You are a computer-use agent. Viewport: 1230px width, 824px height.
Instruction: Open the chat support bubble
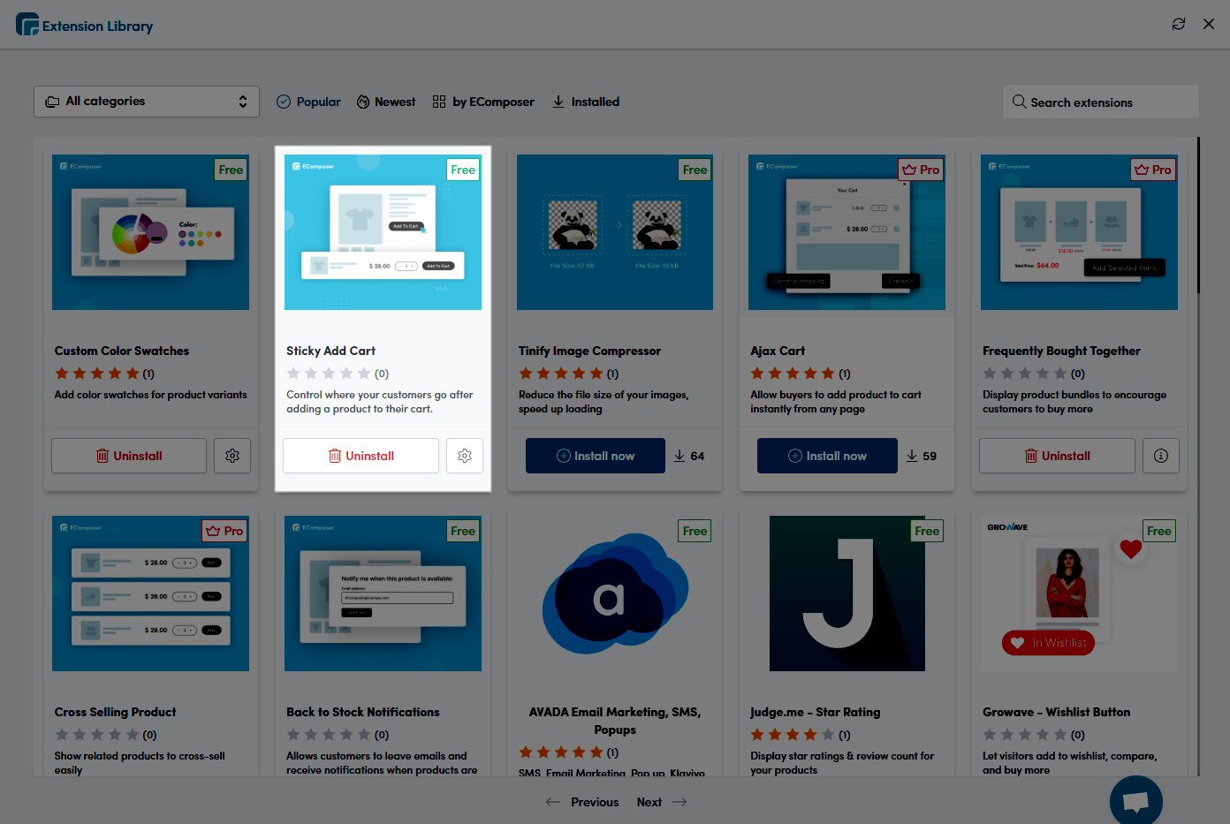[1135, 801]
